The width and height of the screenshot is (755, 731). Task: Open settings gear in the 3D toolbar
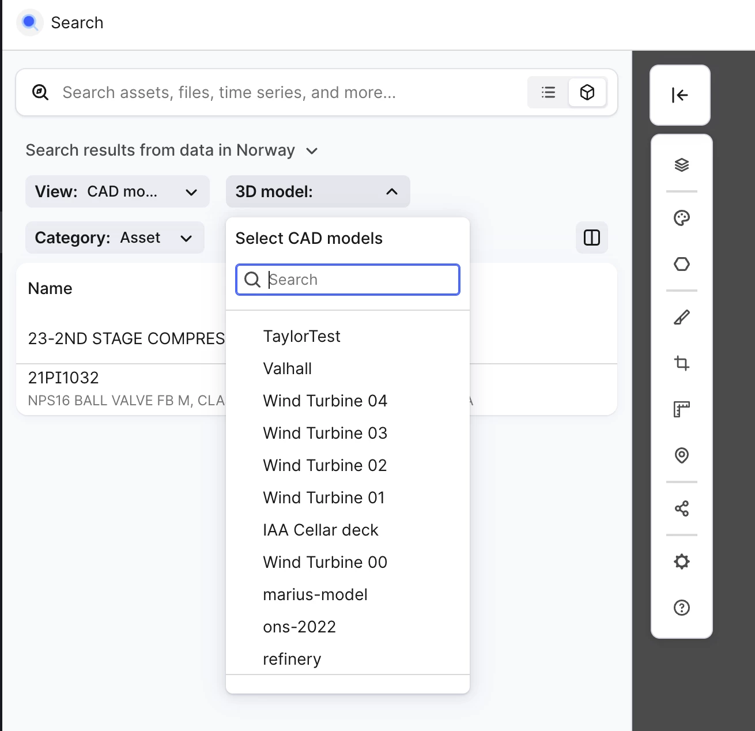pos(682,562)
